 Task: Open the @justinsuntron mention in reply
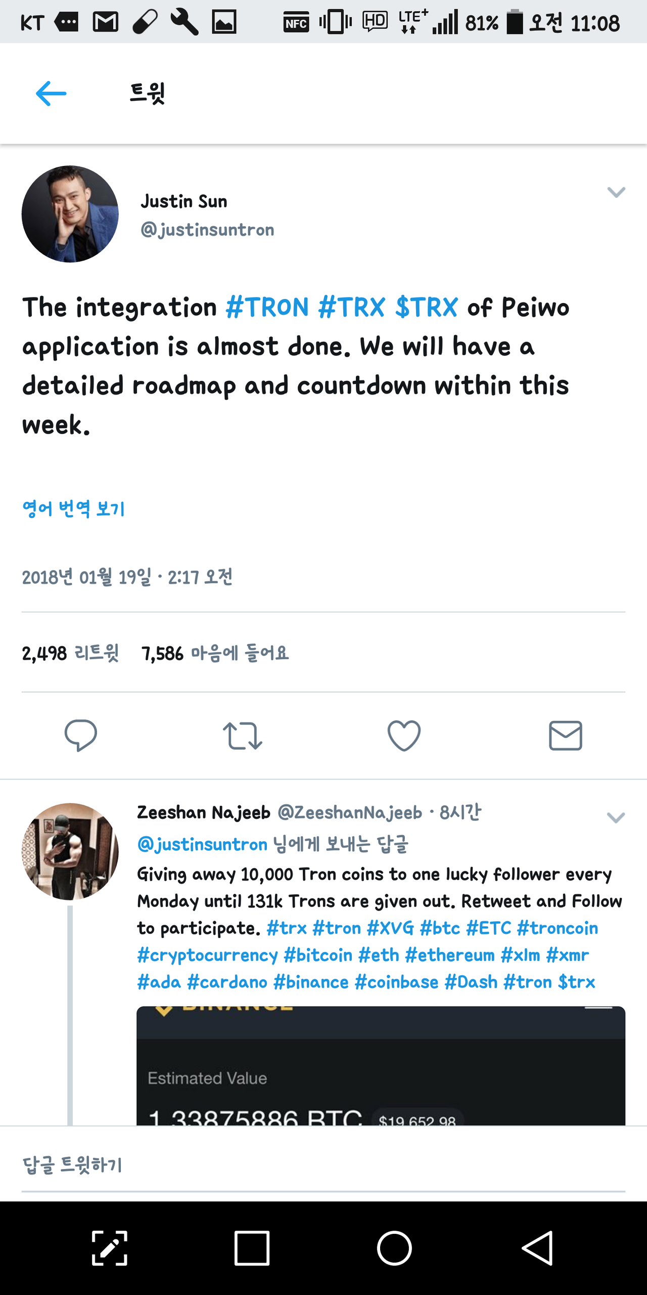coord(202,844)
